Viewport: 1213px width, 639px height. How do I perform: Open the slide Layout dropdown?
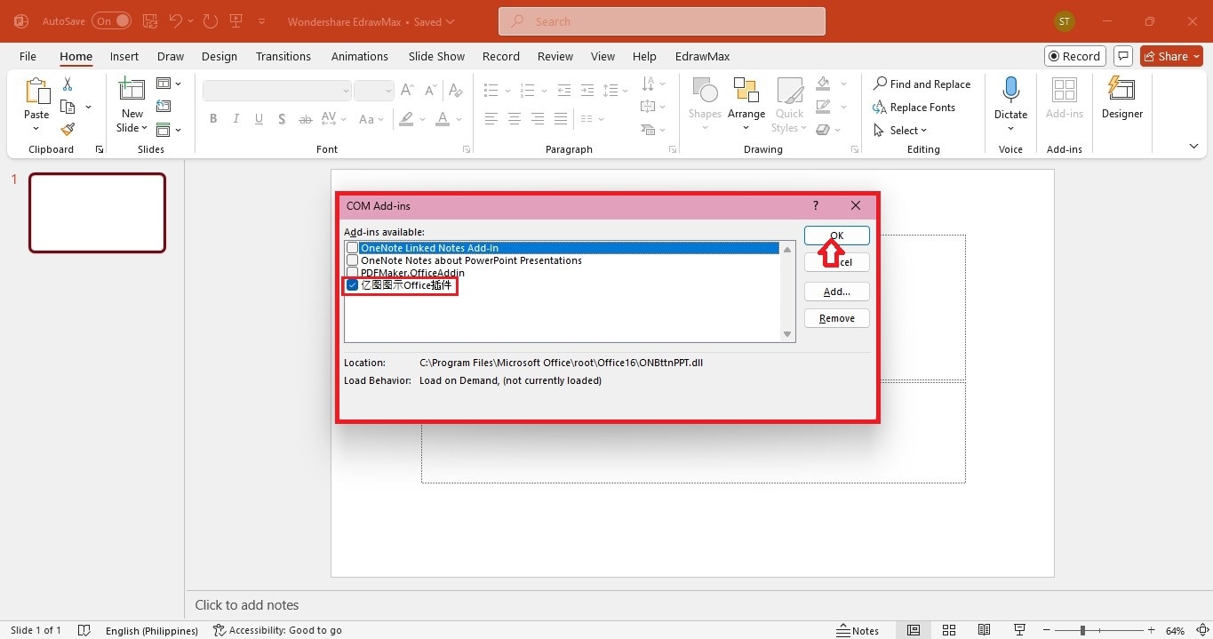(169, 84)
